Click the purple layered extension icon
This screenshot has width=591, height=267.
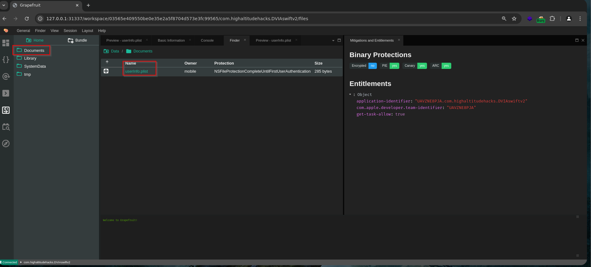[530, 19]
